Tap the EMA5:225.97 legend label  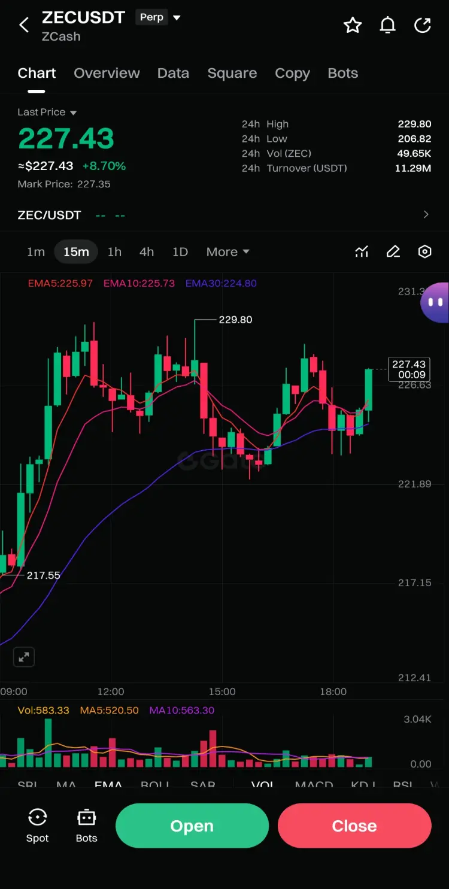pyautogui.click(x=60, y=283)
